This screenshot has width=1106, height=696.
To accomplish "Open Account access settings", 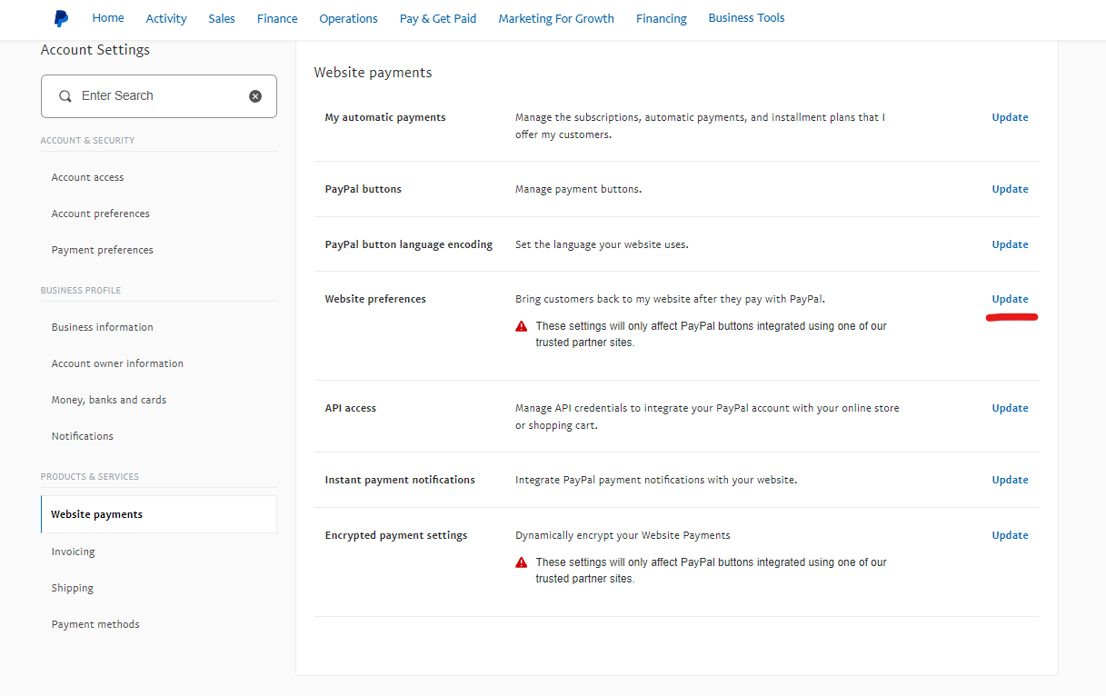I will 87,177.
